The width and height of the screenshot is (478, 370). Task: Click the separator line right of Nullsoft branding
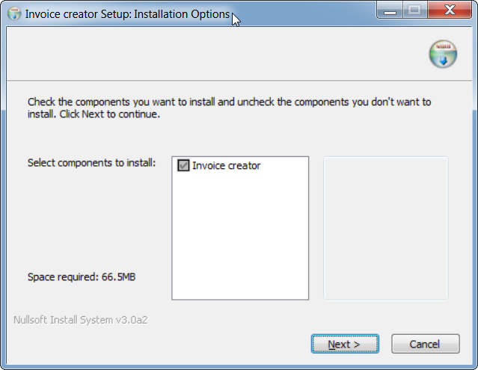pos(314,320)
